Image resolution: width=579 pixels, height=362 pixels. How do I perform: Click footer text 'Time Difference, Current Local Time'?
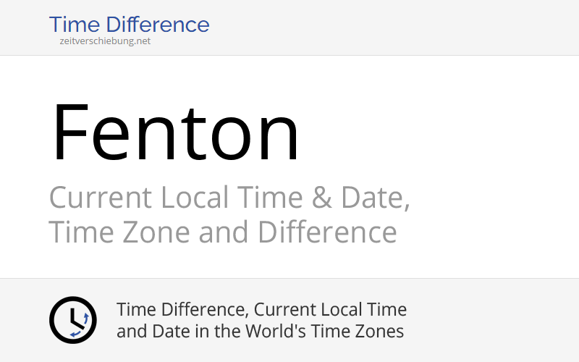(x=261, y=310)
